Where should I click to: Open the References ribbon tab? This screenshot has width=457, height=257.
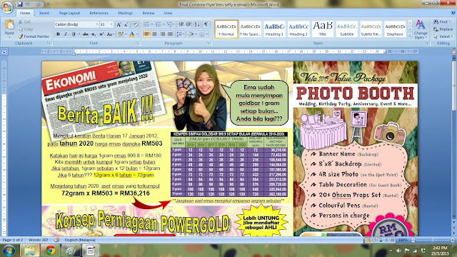pos(99,13)
